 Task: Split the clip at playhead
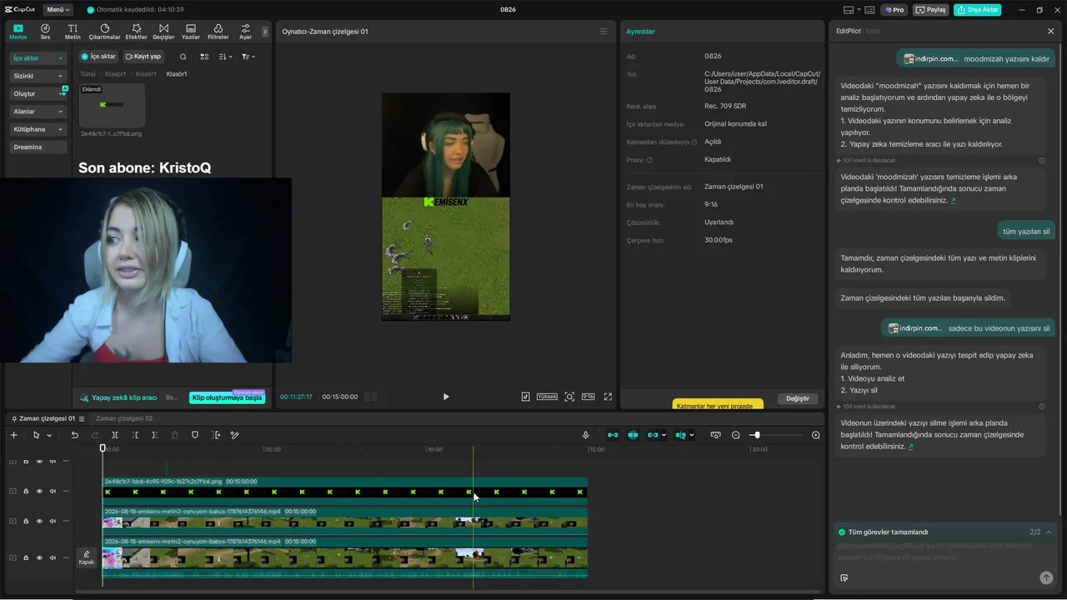tap(115, 435)
